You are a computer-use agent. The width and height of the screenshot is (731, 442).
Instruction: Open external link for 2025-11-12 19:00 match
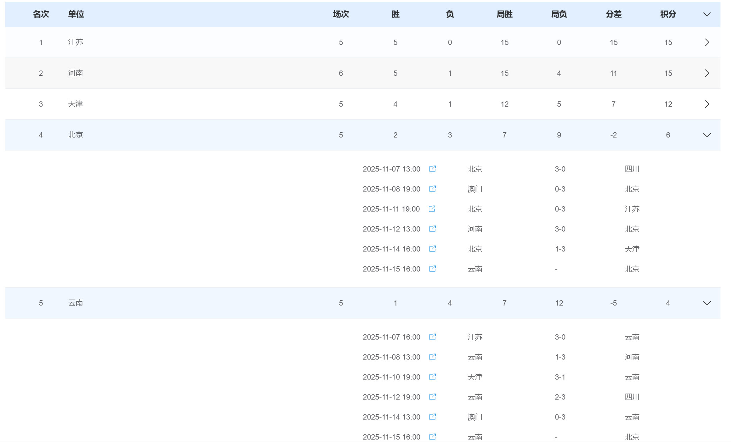point(433,397)
